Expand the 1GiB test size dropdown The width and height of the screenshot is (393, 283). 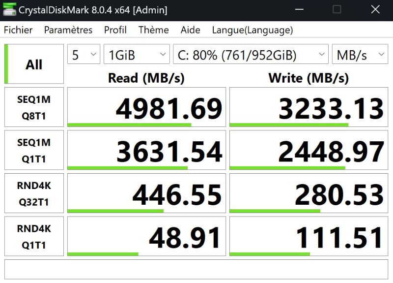137,54
